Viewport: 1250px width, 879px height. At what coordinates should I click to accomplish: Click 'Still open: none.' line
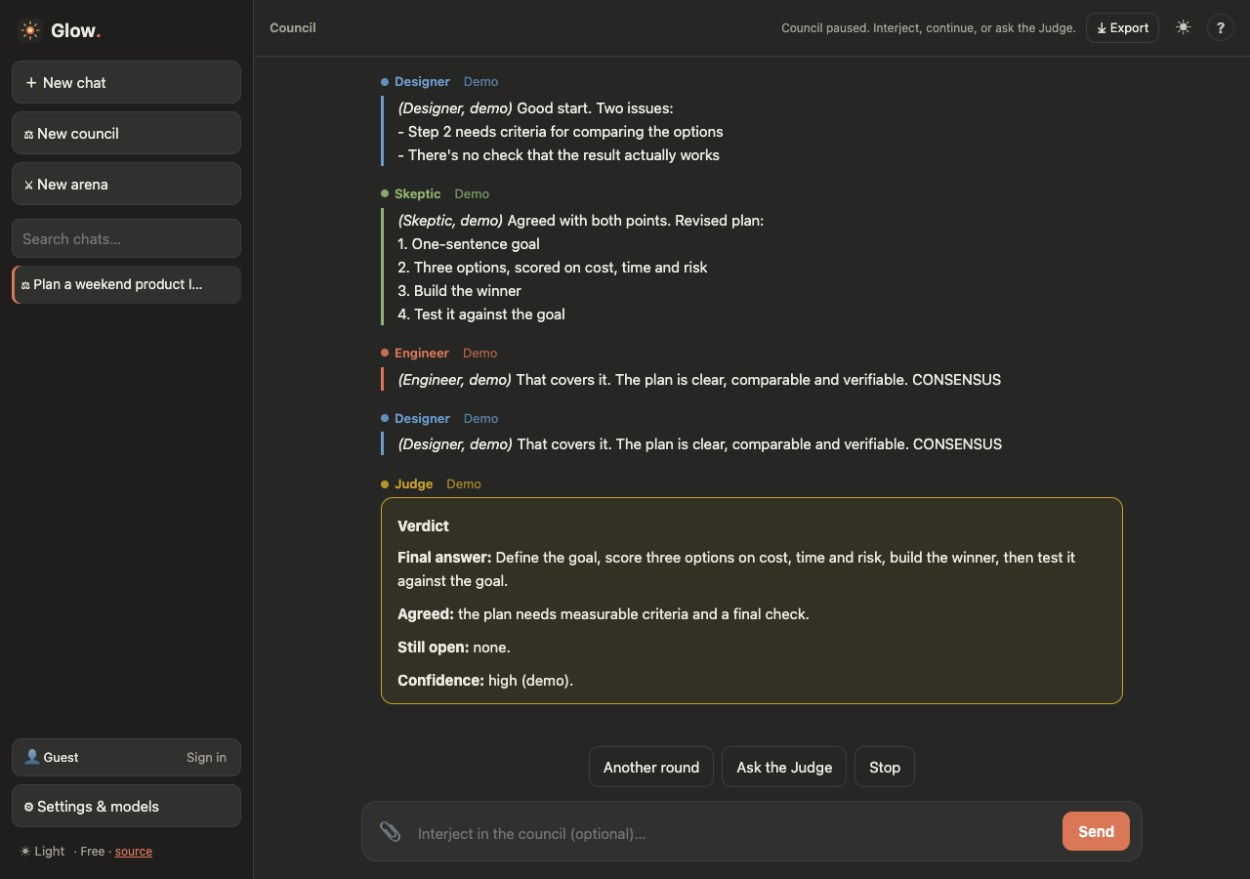coord(454,647)
